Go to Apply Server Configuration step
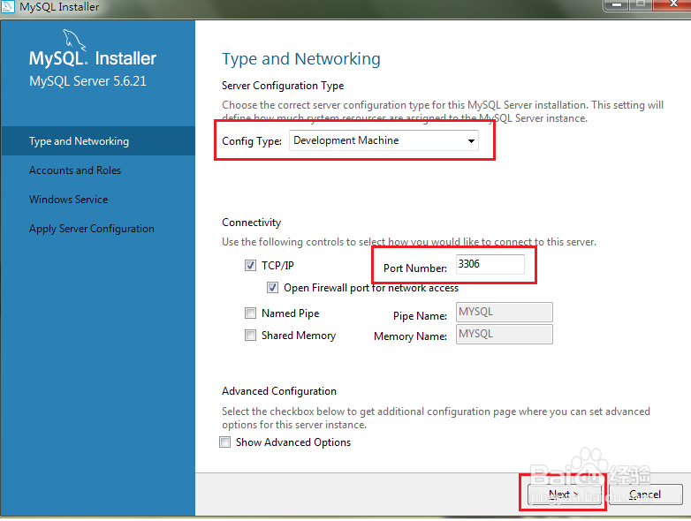The image size is (691, 521). tap(92, 229)
